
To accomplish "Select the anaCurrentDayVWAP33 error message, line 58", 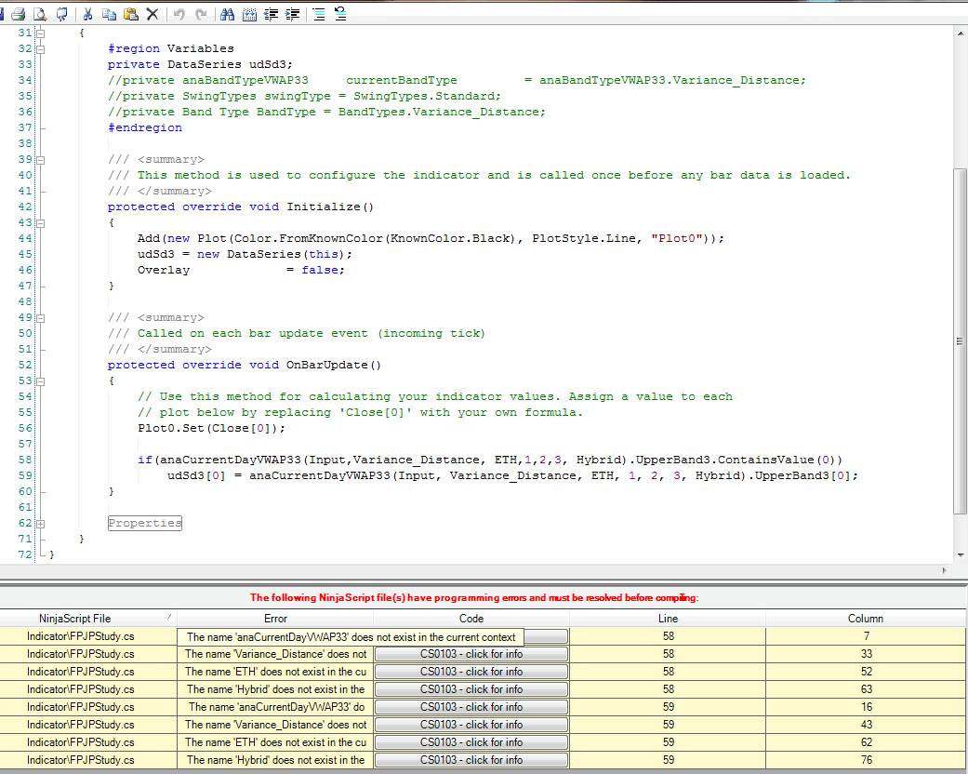I will click(x=351, y=637).
